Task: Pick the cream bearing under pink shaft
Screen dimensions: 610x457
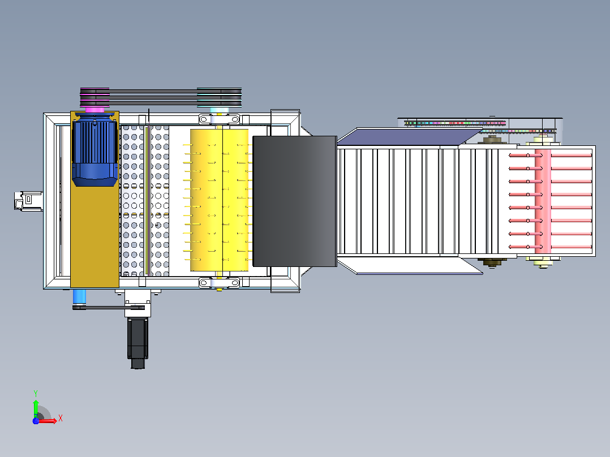Action: coord(543,262)
